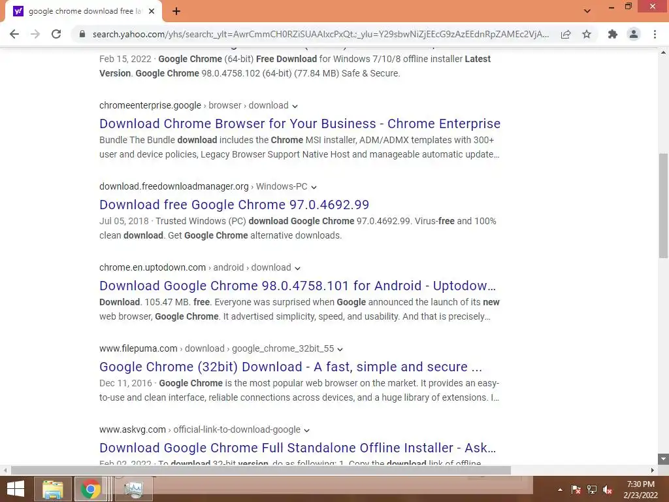The image size is (669, 502).
Task: Open Download Chrome Browser for Your Business
Action: click(299, 124)
